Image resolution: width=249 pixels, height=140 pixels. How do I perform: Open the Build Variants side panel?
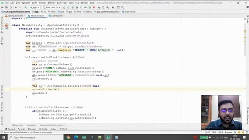[2, 91]
